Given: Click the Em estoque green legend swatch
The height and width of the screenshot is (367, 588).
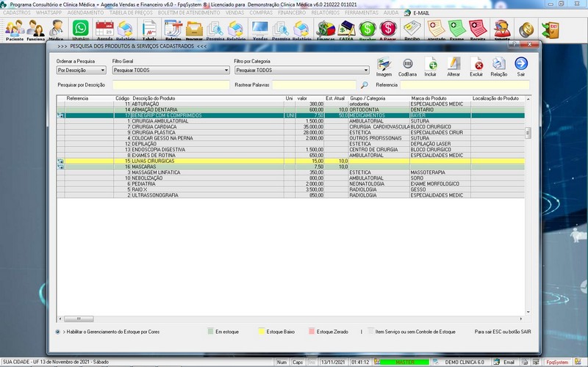Looking at the screenshot, I should pyautogui.click(x=210, y=332).
